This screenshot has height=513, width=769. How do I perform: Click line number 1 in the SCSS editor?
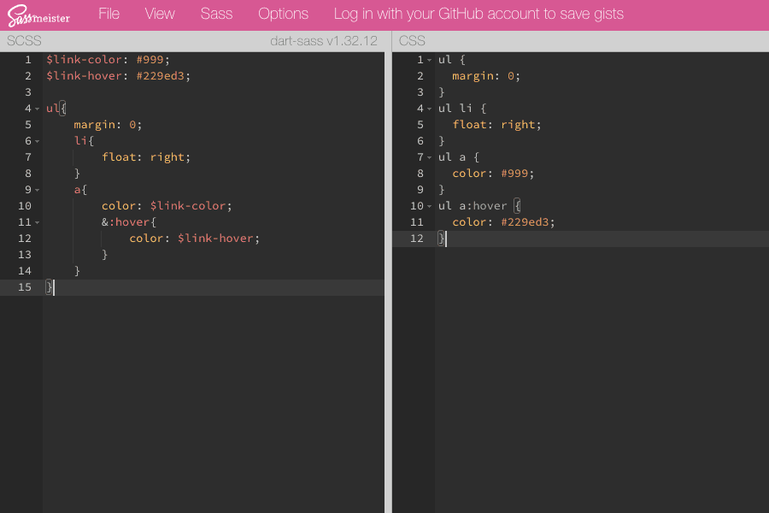(x=27, y=59)
